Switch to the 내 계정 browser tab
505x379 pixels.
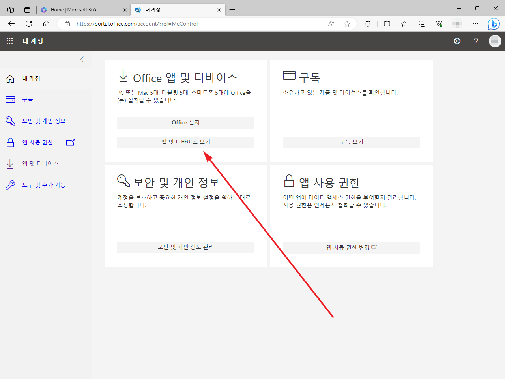[178, 10]
